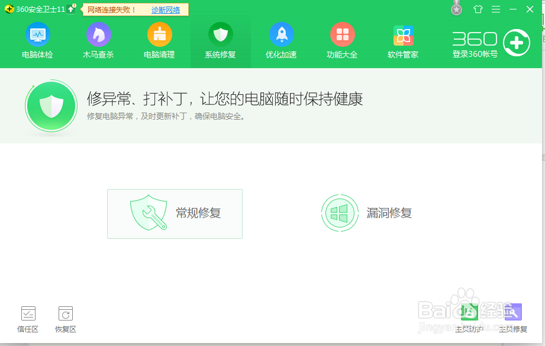This screenshot has height=346, width=545.
Task: Switch to the 系统修复 tab
Action: tap(220, 40)
